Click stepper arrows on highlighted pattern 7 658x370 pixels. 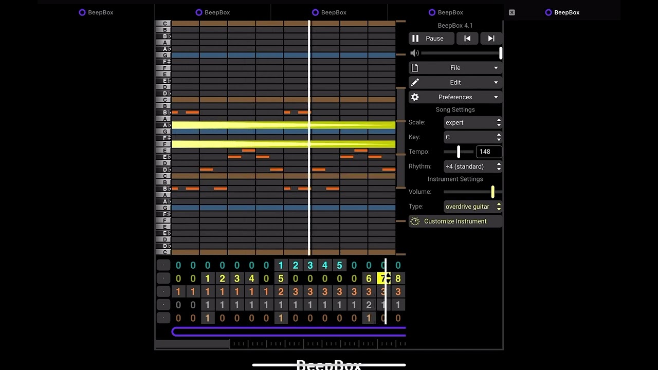click(x=388, y=279)
